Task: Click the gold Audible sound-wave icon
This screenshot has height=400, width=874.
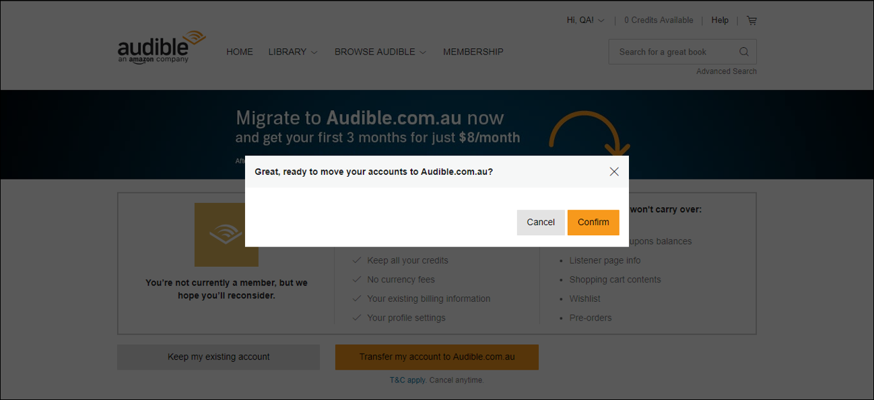Action: 226,235
